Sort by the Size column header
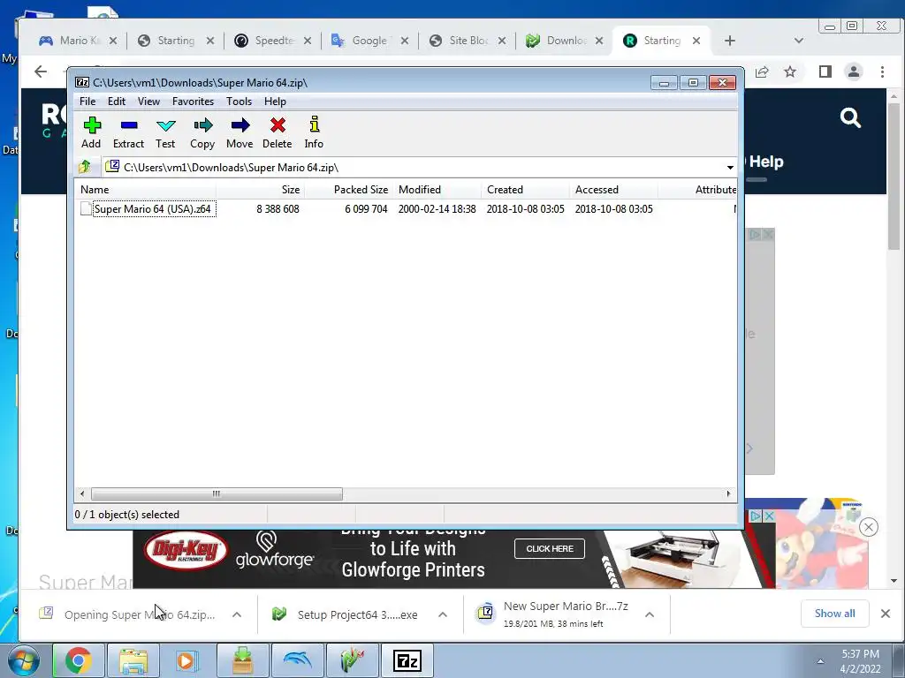The width and height of the screenshot is (905, 678). 261,190
